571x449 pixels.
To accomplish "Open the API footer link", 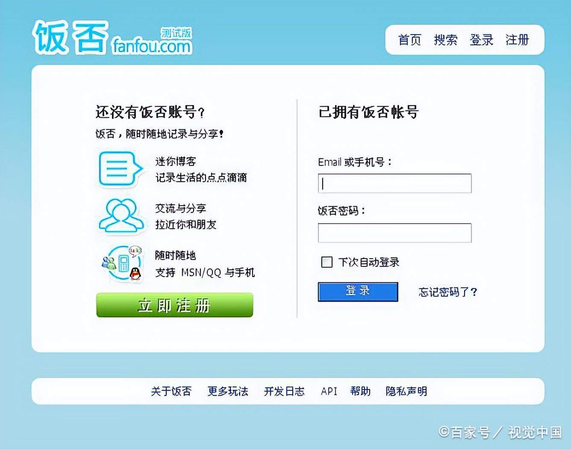I will (329, 391).
